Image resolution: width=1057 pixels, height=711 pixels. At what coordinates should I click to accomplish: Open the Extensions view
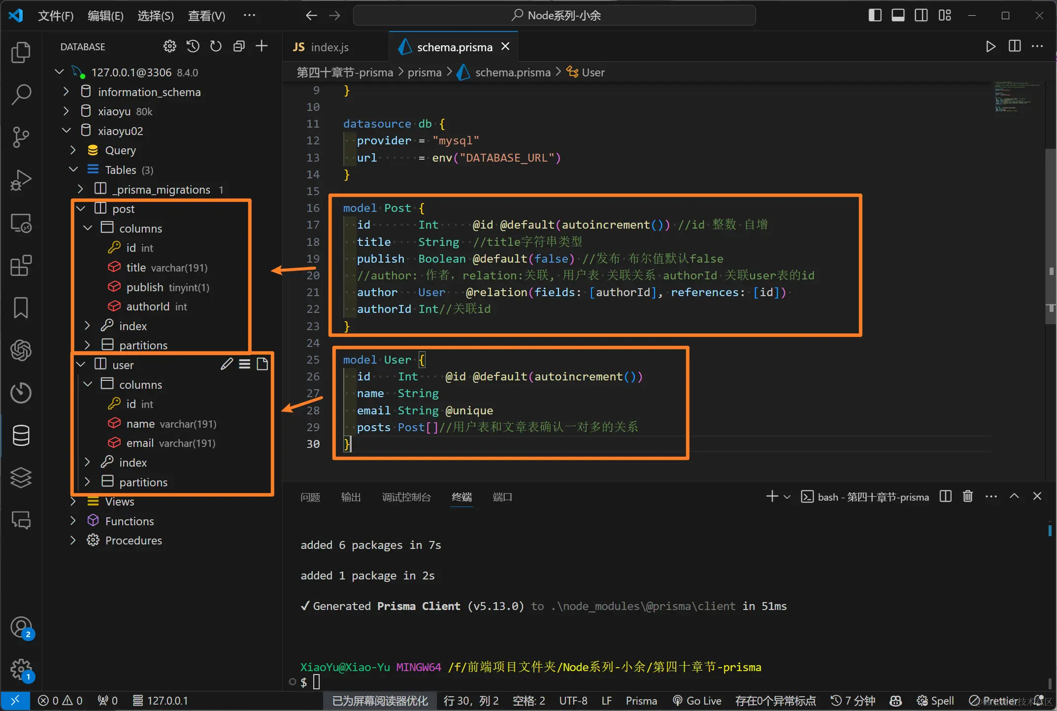[21, 266]
